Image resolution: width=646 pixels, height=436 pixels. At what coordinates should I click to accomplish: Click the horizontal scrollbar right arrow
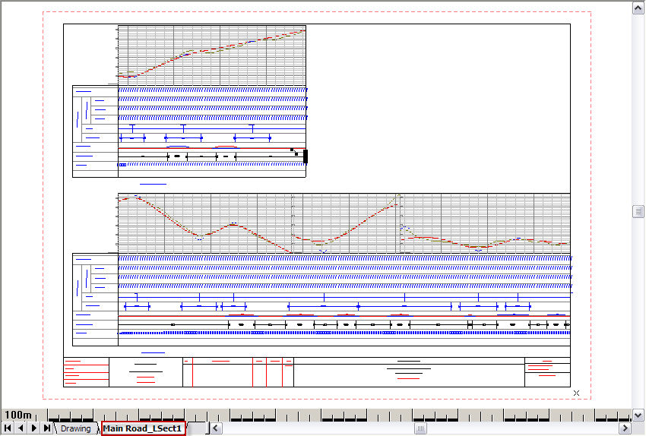pyautogui.click(x=625, y=428)
